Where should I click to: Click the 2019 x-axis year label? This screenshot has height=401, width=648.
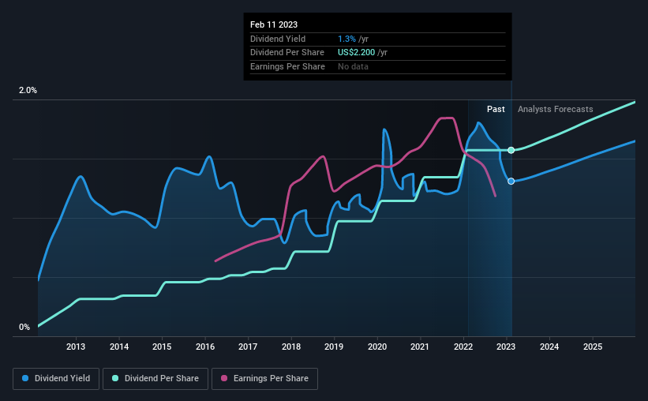tap(334, 347)
